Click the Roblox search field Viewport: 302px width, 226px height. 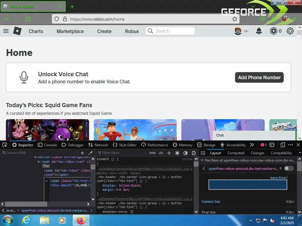(170, 31)
